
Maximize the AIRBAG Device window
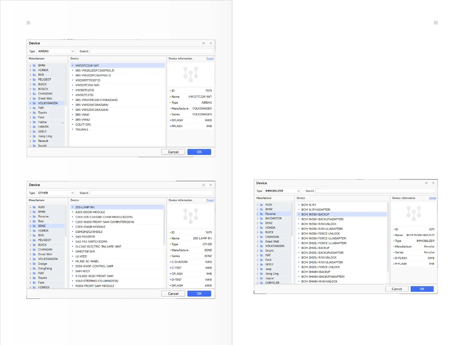[203, 43]
